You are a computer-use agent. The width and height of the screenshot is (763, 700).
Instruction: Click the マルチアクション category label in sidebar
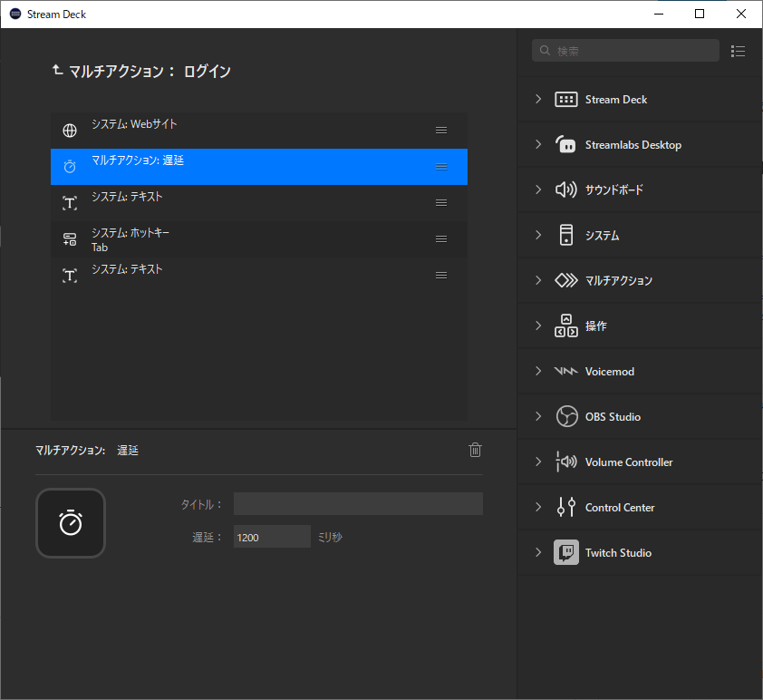coord(619,280)
